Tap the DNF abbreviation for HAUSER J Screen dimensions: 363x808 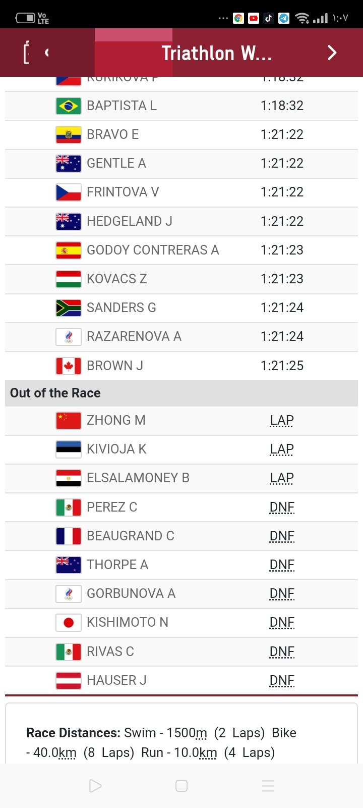[x=282, y=680]
